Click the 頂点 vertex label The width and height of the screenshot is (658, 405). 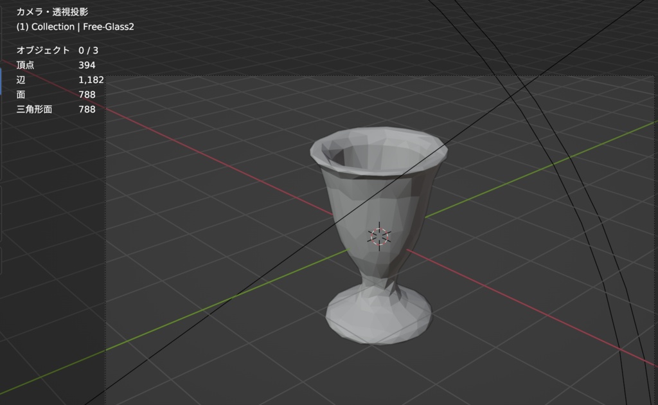25,65
